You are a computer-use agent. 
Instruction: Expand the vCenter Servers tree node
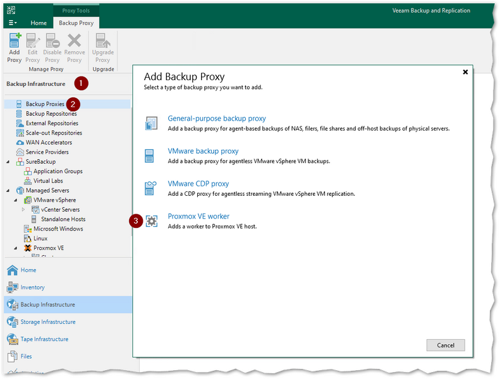24,209
